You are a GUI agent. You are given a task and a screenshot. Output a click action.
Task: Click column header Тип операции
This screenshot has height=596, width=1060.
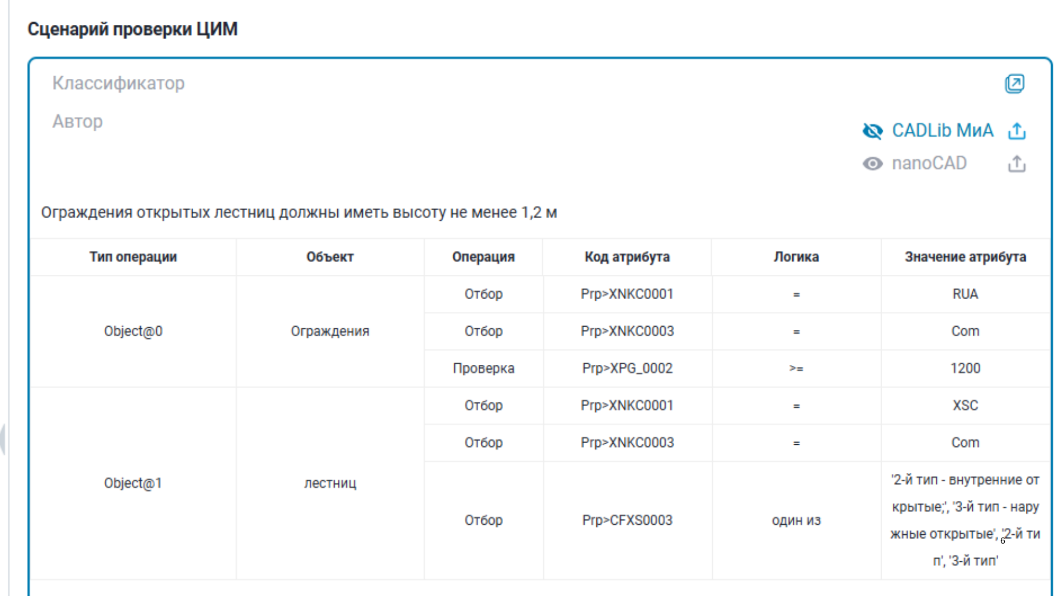point(133,257)
